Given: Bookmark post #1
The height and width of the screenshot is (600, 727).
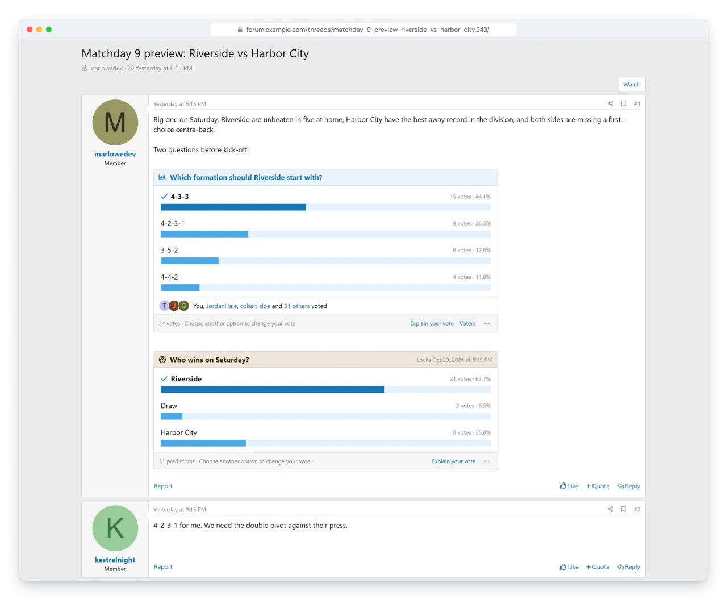Looking at the screenshot, I should coord(623,103).
